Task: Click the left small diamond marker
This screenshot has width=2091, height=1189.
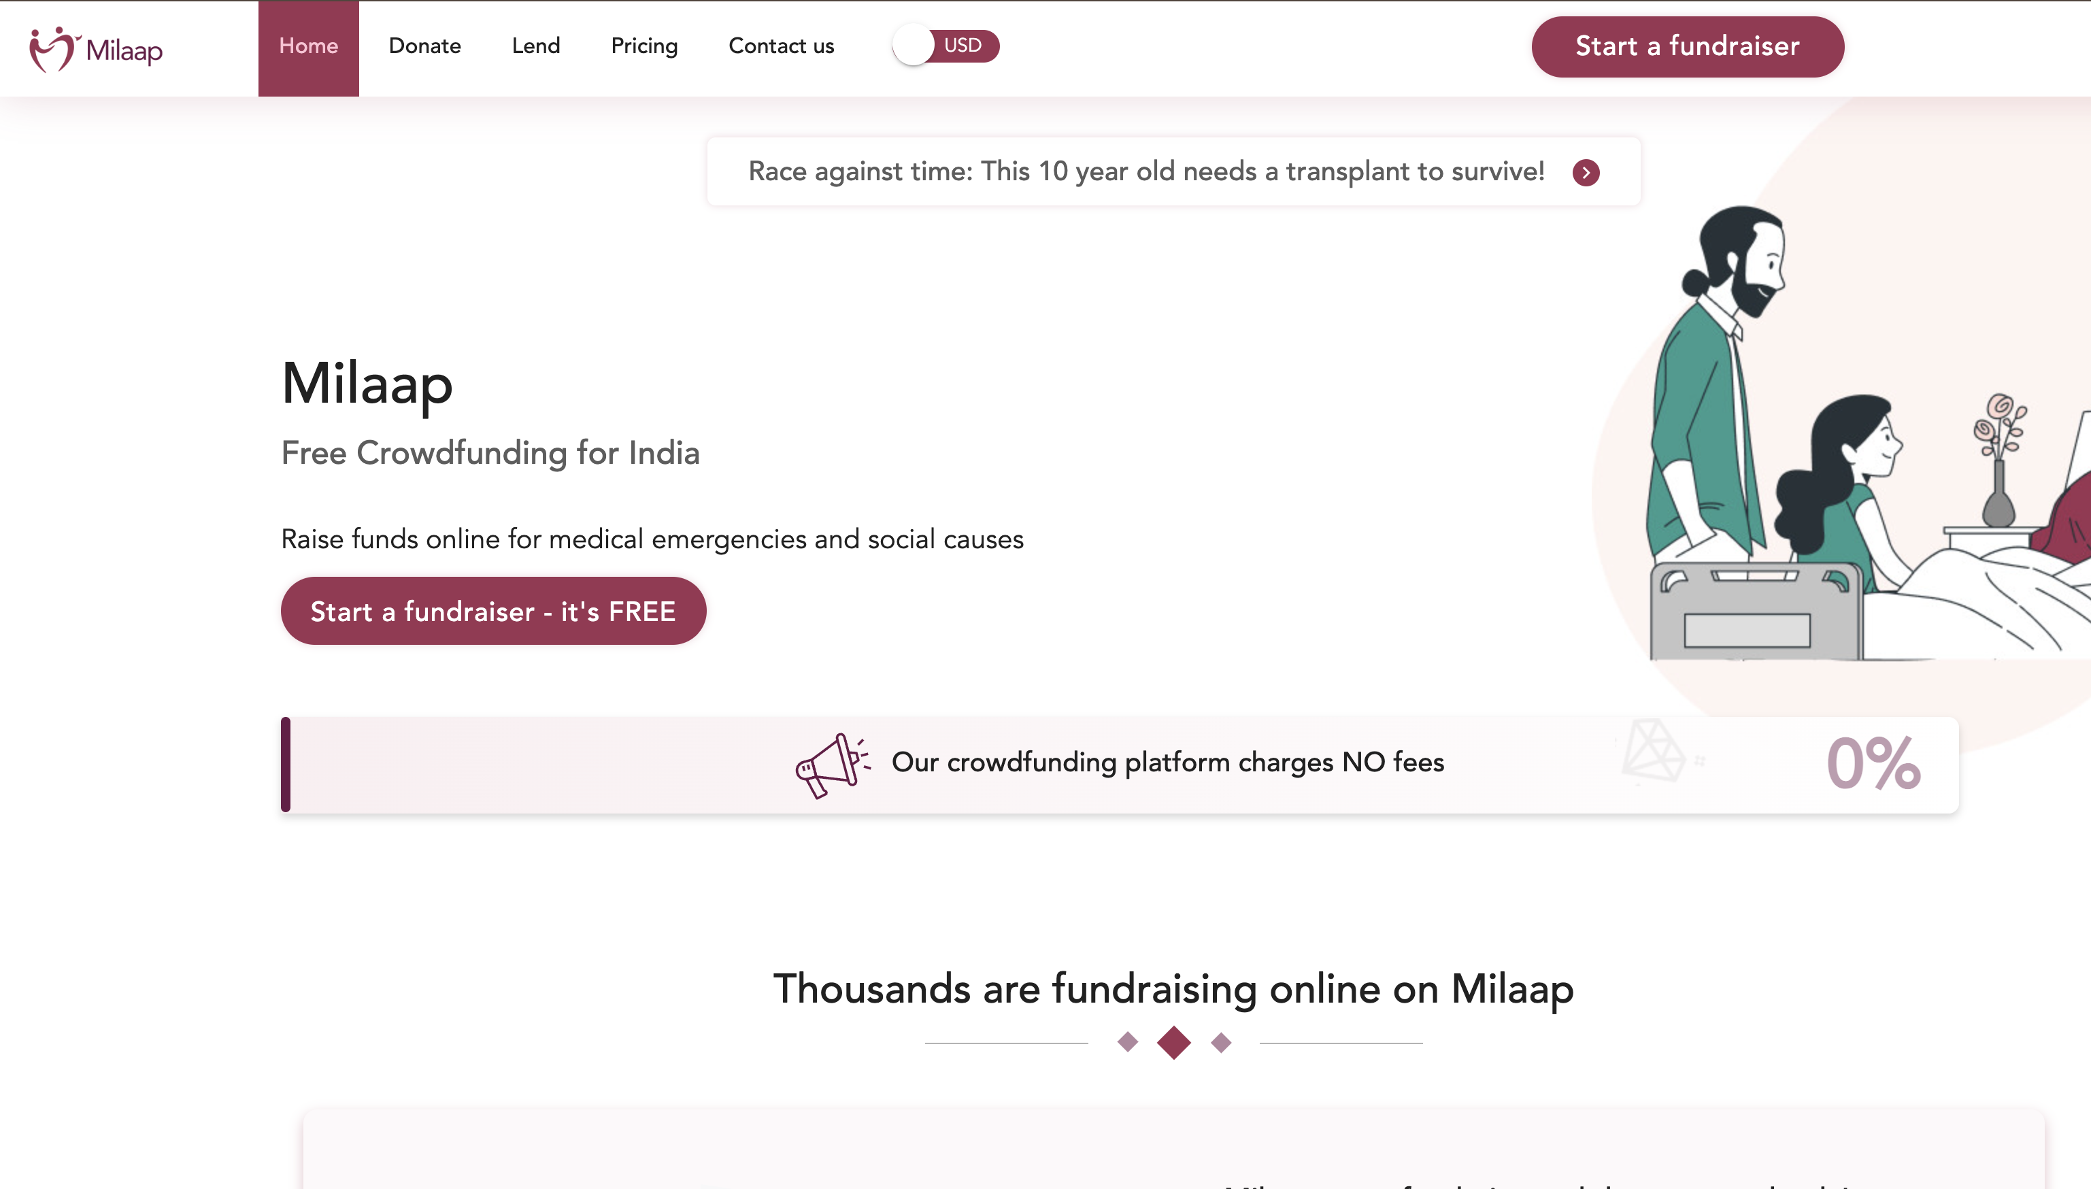Action: coord(1128,1042)
